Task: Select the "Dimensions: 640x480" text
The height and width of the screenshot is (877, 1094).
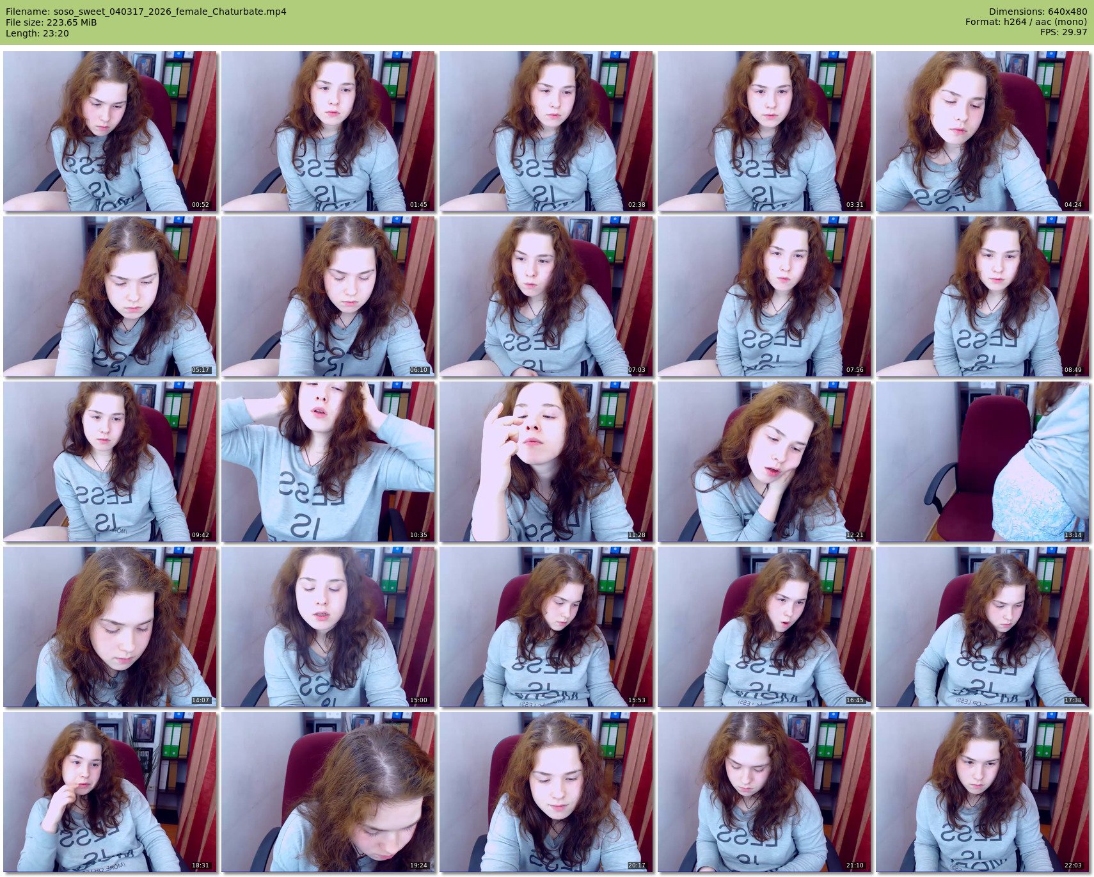Action: [1038, 12]
